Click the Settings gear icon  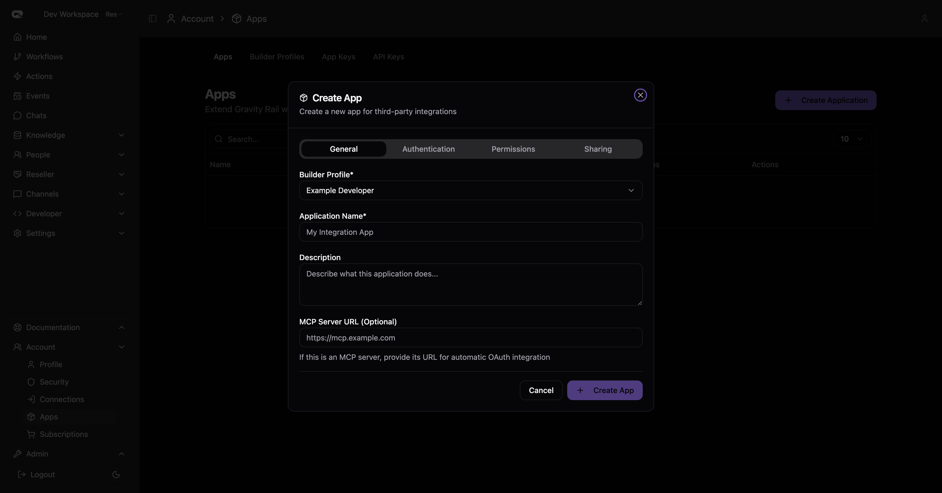coord(17,233)
